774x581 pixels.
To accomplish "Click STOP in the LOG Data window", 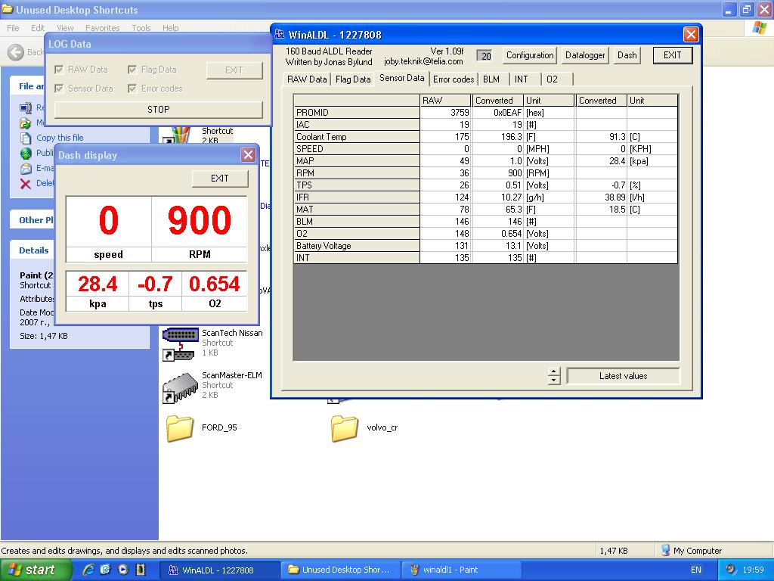I will pos(159,110).
